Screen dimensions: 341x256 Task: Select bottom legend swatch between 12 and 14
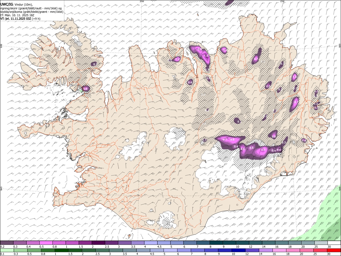(252, 250)
